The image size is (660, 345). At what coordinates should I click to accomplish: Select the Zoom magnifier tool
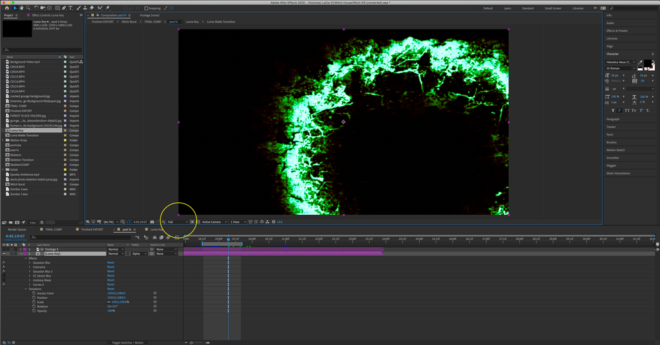tap(28, 8)
